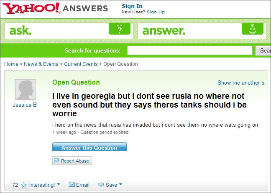Click Show me another link
Screen dimensions: 271x193
pyautogui.click(x=241, y=83)
